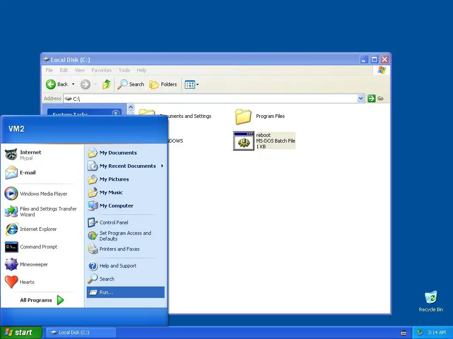This screenshot has width=453, height=339.
Task: Open the Back history dropdown arrow
Action: pos(73,84)
